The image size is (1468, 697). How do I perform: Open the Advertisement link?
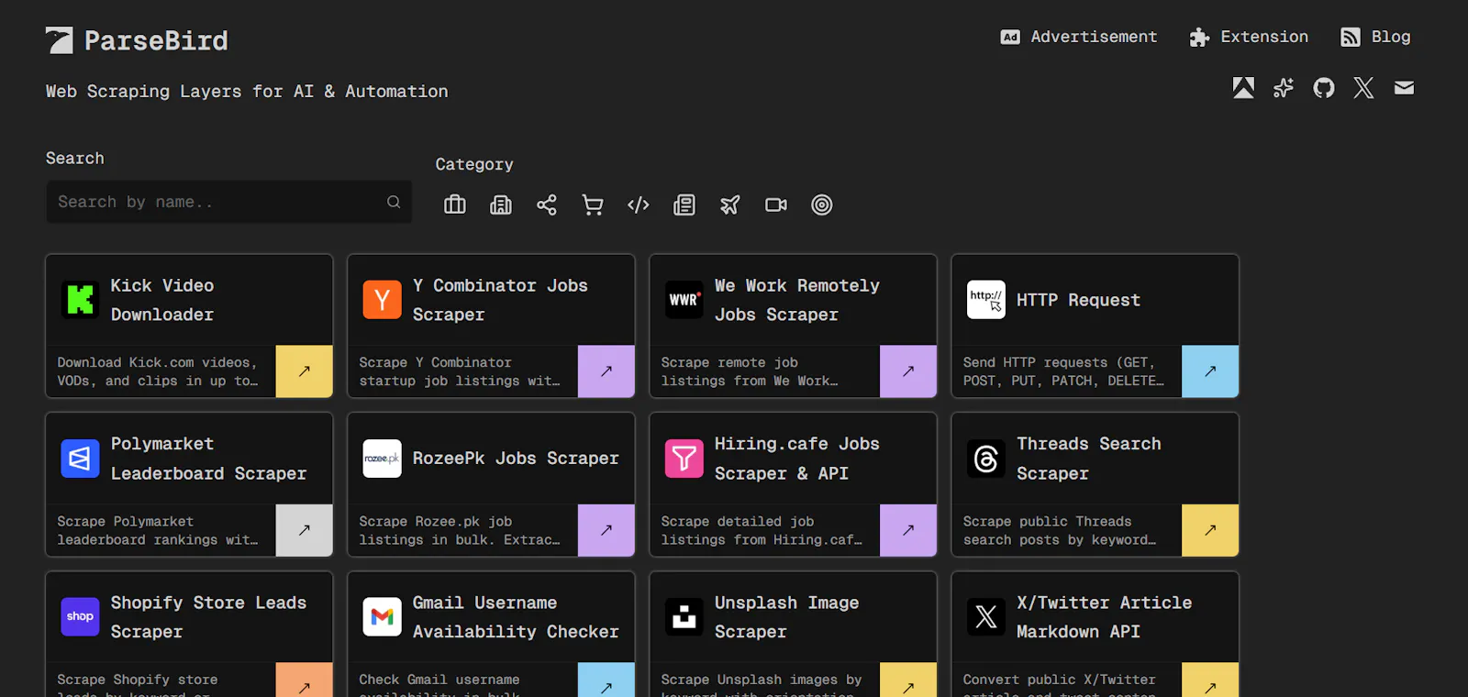click(x=1079, y=37)
